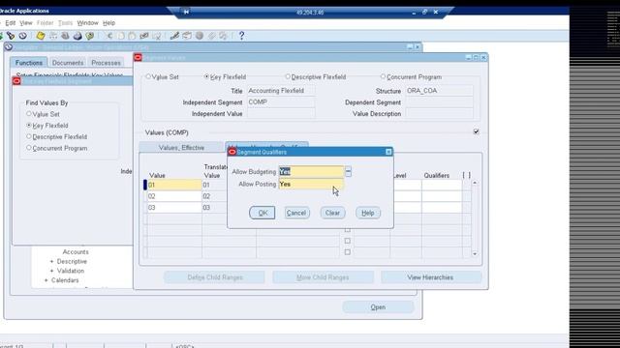Click Clear in Segment Qualifiers dialog
This screenshot has height=348, width=620.
[x=332, y=213]
